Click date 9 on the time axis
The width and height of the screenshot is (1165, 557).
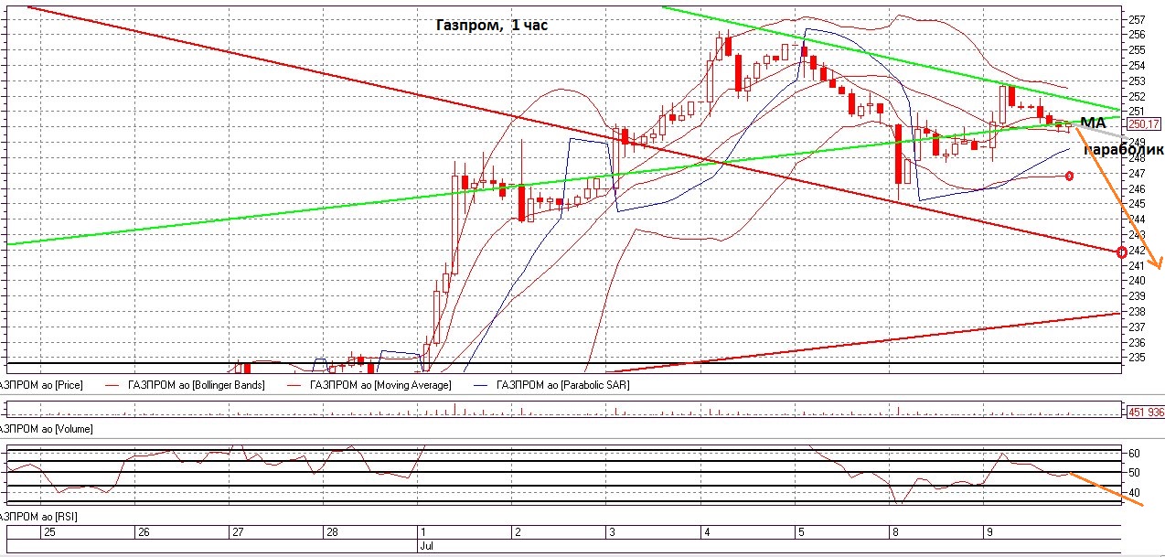click(989, 531)
